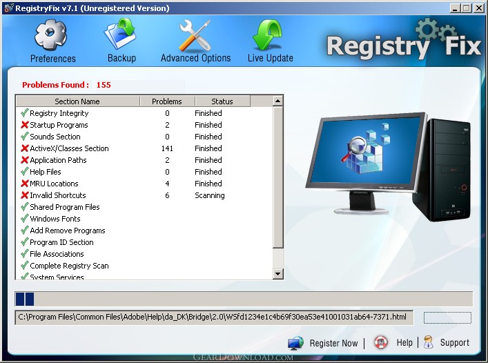Close the RegistryFix window
Image resolution: width=488 pixels, height=363 pixels.
[x=478, y=8]
